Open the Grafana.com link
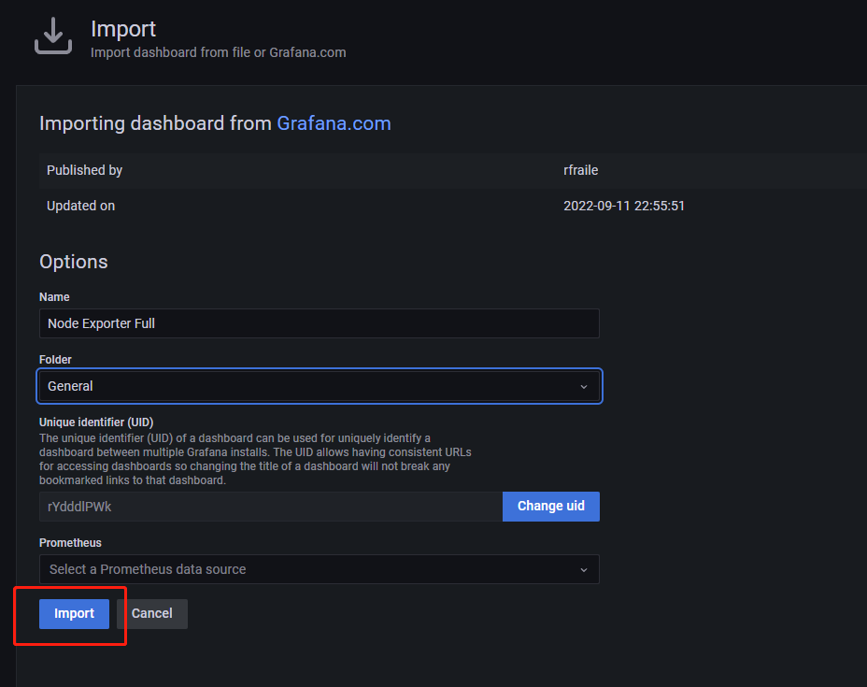 [334, 123]
